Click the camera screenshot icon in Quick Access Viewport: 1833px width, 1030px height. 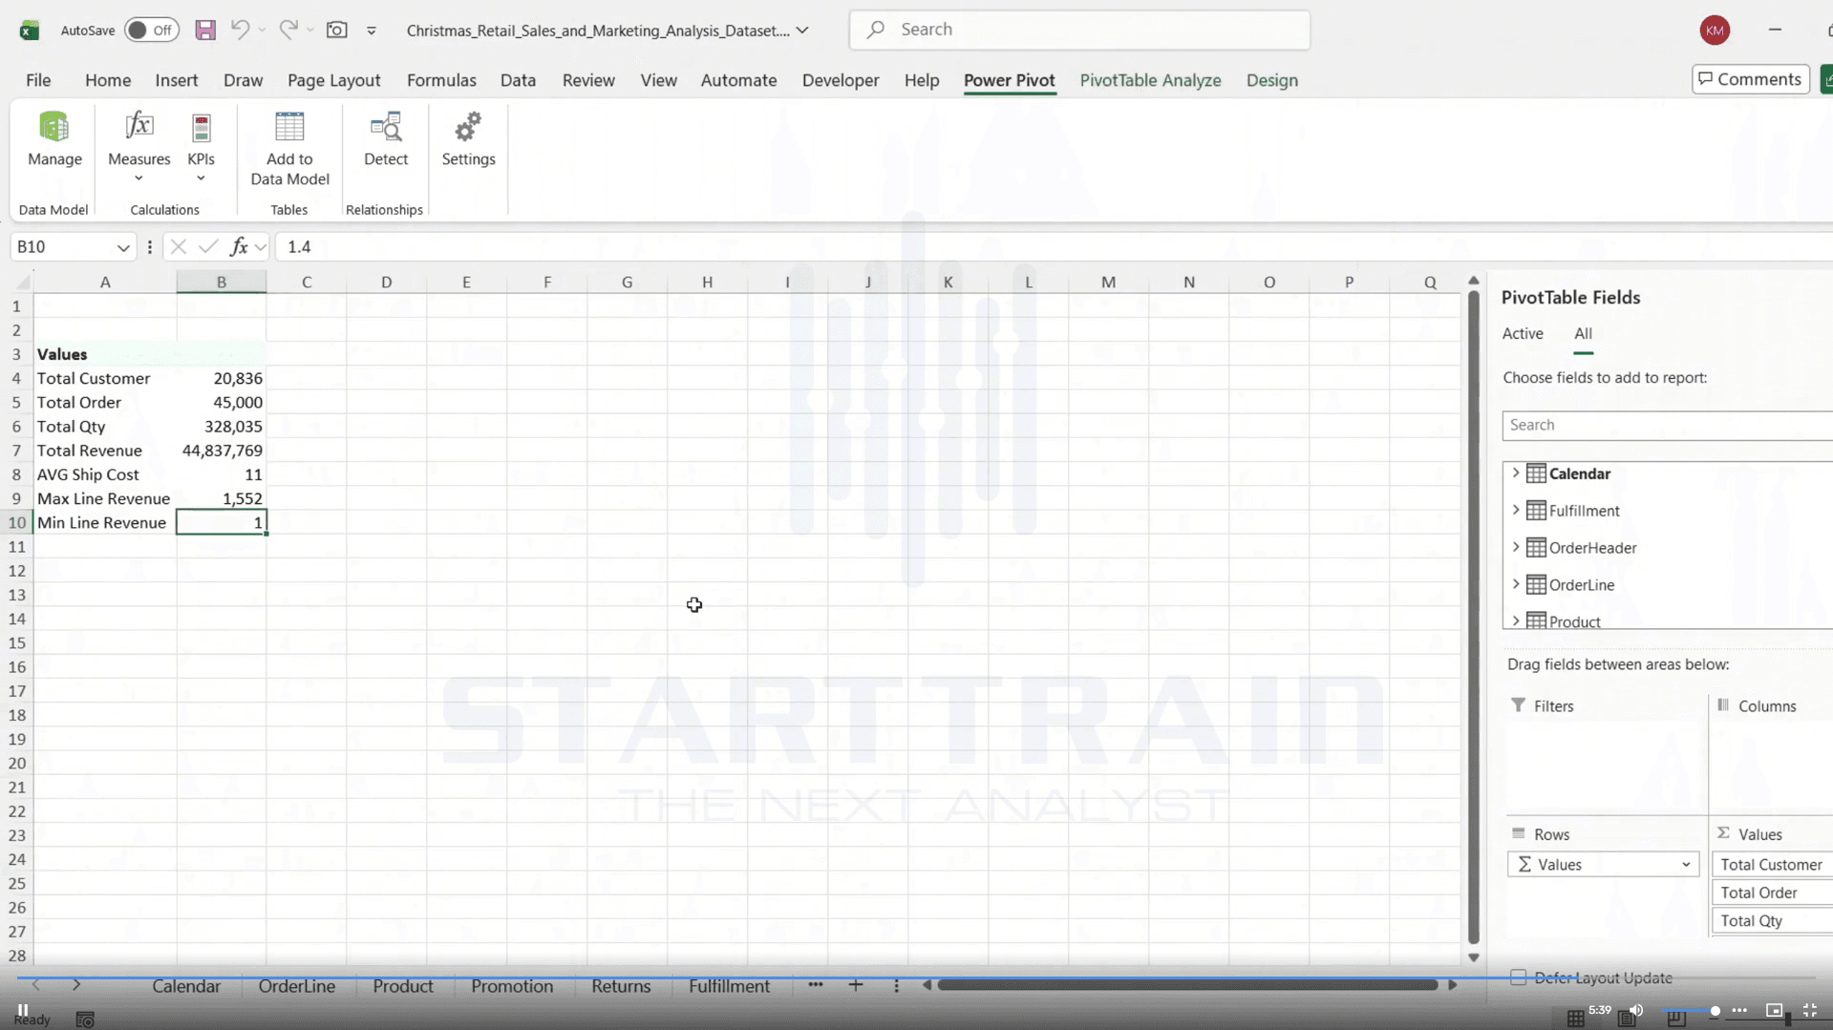click(336, 30)
